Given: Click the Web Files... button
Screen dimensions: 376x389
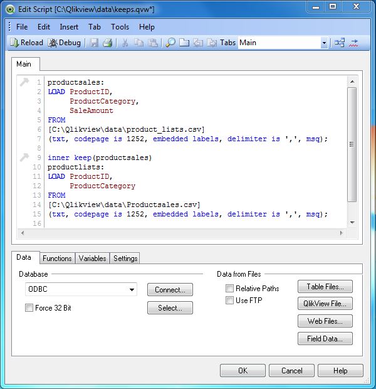Looking at the screenshot, I should tap(325, 321).
